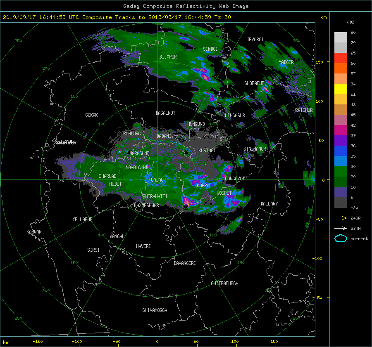Click the HANGAL city label
372x347 pixels.
pyautogui.click(x=117, y=236)
